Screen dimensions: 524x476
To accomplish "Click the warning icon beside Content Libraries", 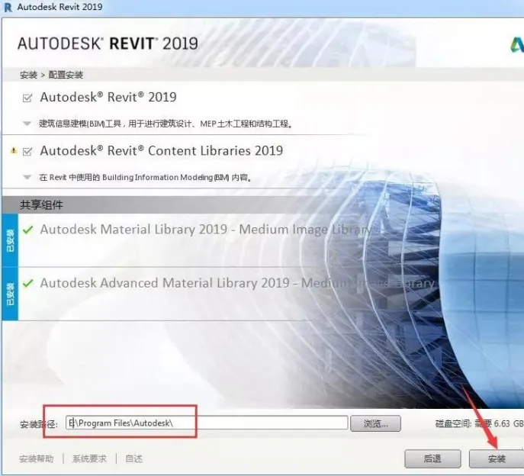I will pos(14,150).
